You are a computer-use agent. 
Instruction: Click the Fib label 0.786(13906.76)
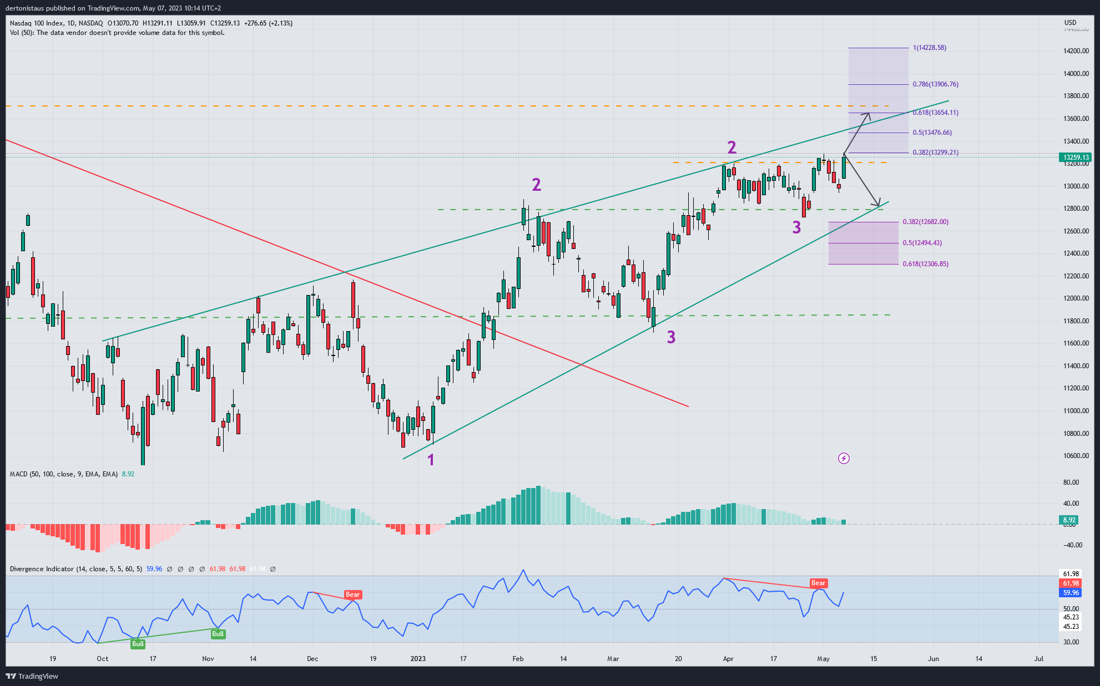(x=936, y=84)
